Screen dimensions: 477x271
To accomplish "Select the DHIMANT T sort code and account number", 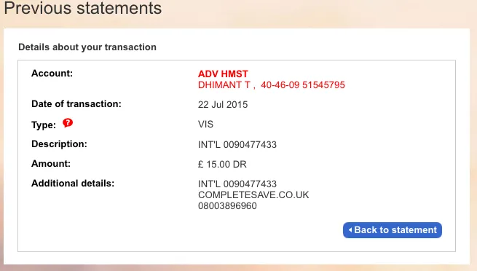I will [272, 85].
